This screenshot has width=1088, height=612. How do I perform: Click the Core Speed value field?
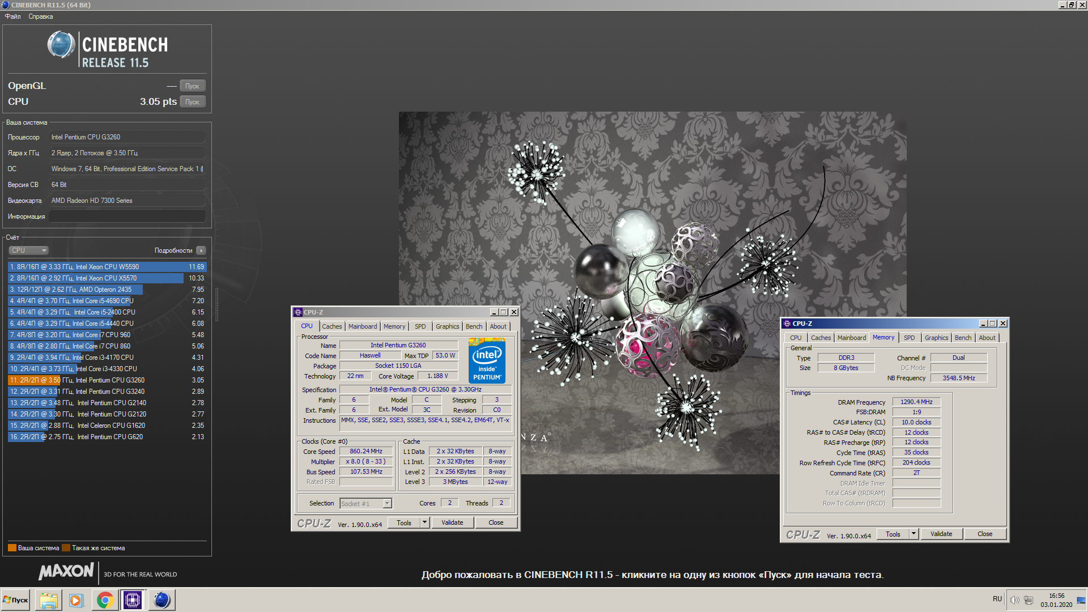pos(366,452)
